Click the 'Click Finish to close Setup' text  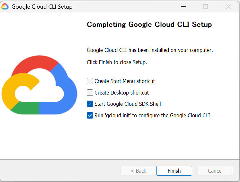(117, 62)
